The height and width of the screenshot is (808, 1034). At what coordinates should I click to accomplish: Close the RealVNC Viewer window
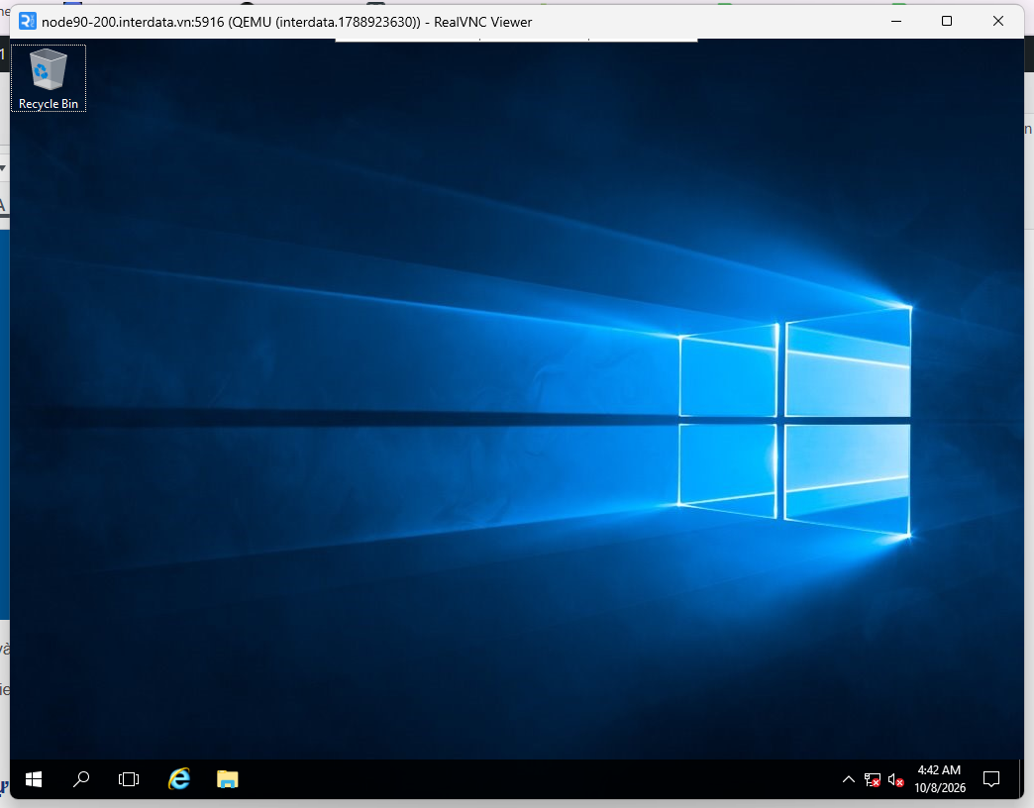[998, 21]
